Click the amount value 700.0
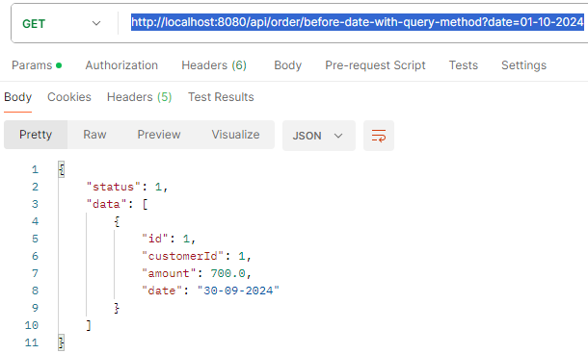Image resolution: width=588 pixels, height=354 pixels. point(227,273)
